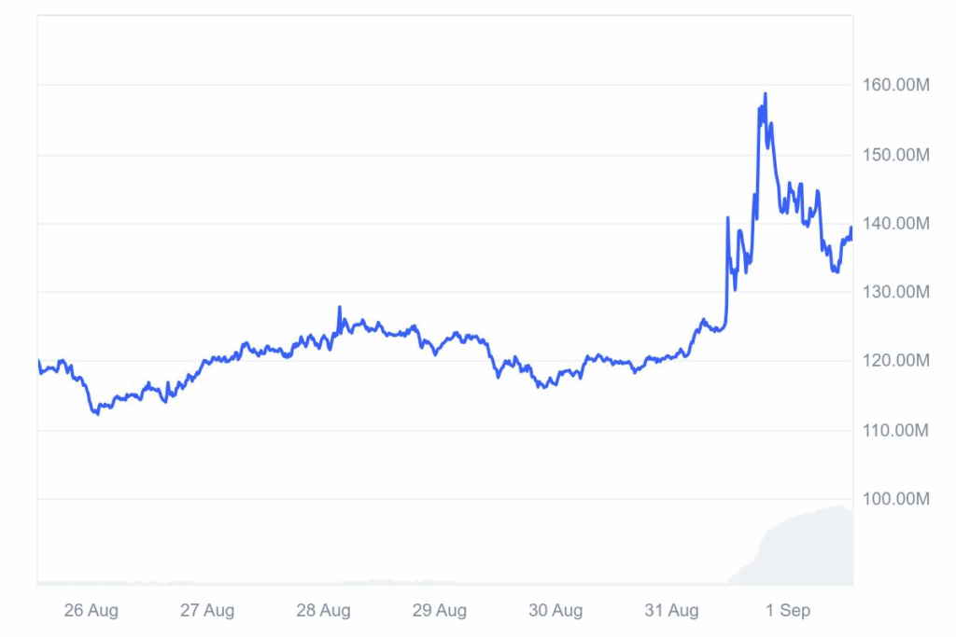The height and width of the screenshot is (637, 956).
Task: Select the final endpoint of the blue line
Action: (851, 228)
